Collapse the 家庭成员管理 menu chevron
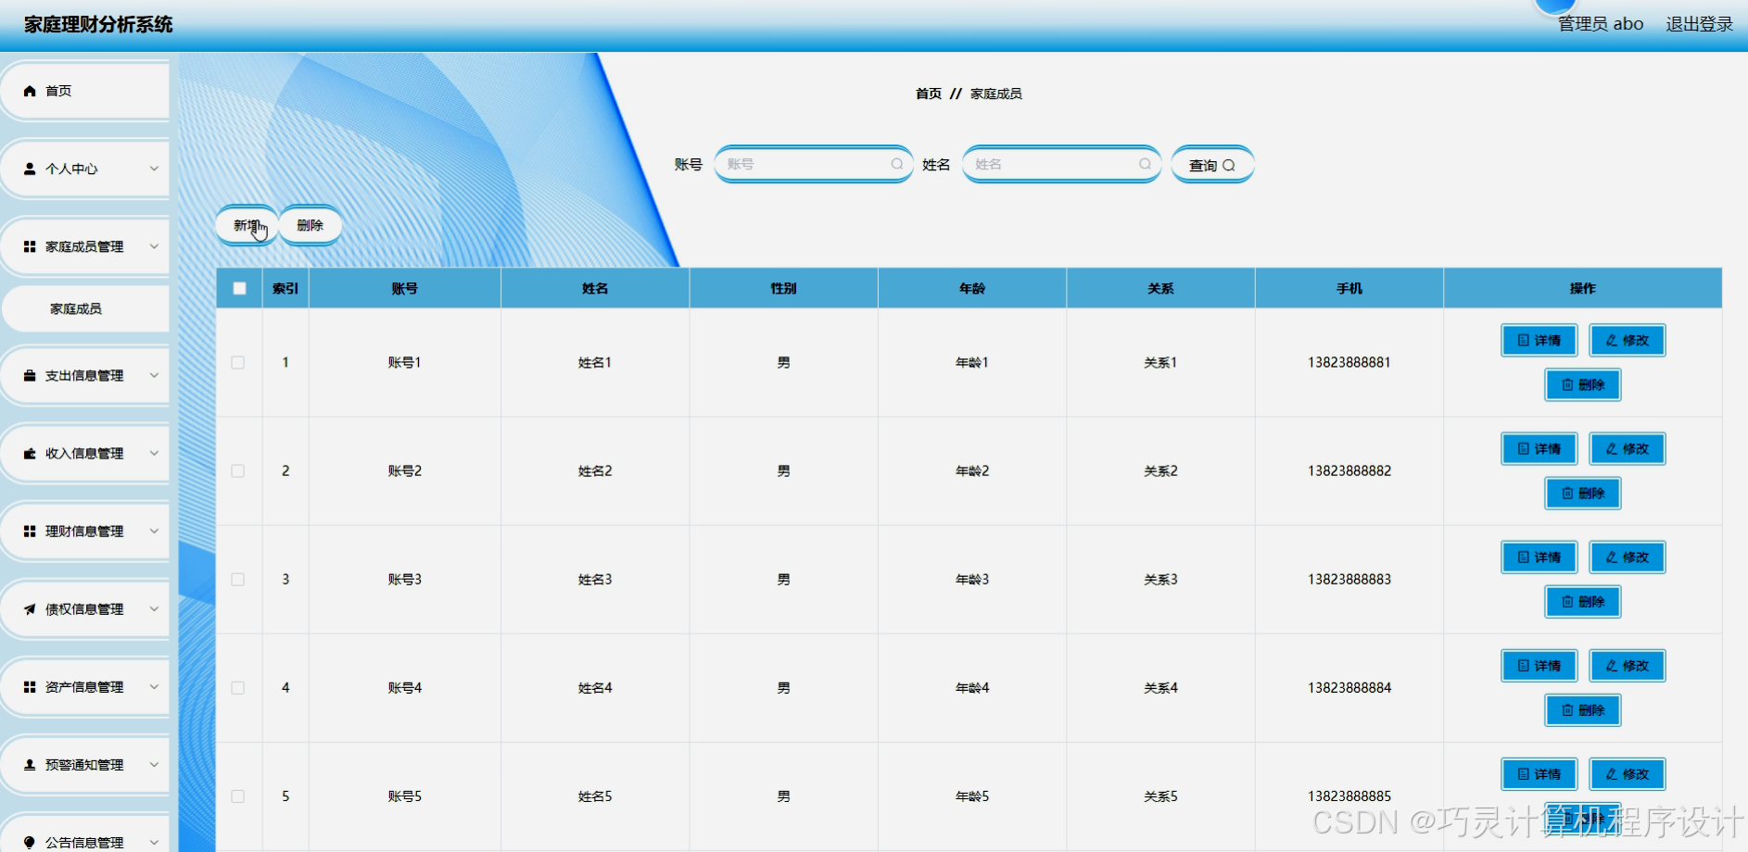This screenshot has width=1748, height=852. (x=153, y=245)
